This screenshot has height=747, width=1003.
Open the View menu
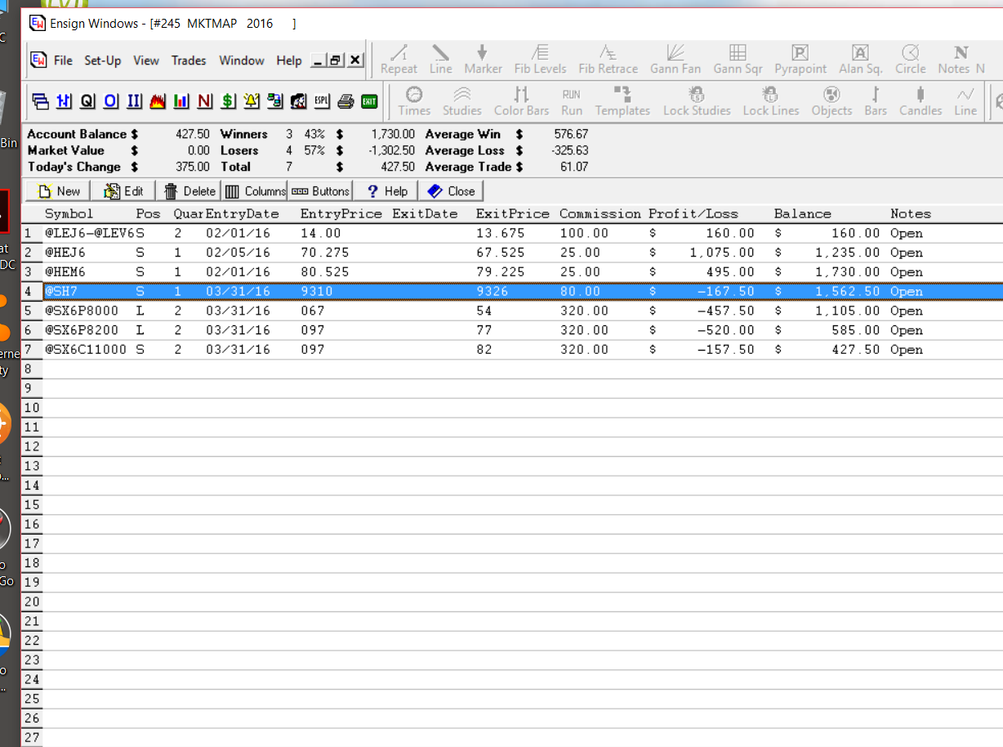pos(146,60)
